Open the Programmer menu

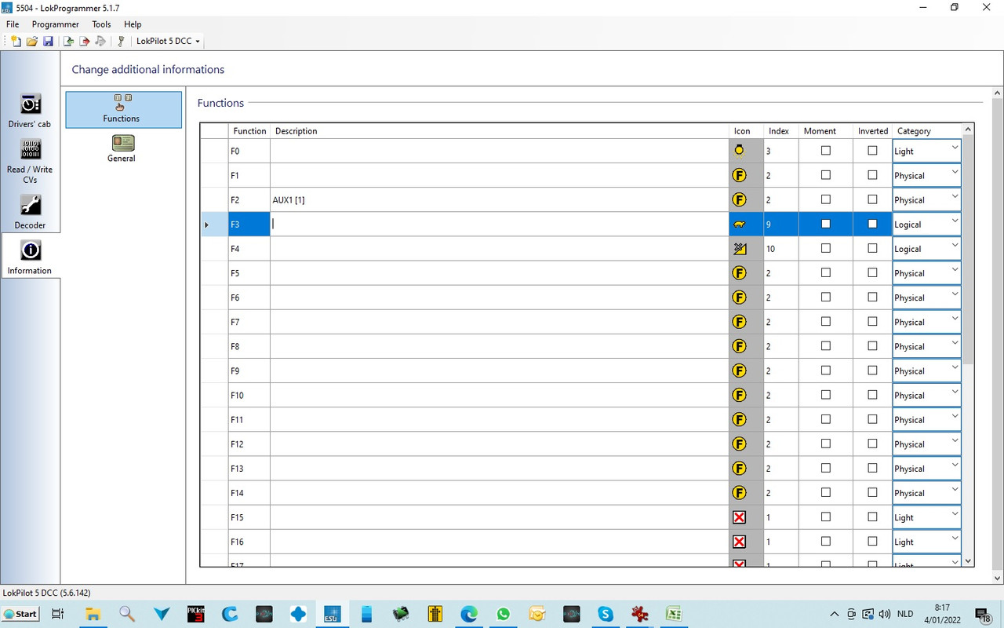55,24
